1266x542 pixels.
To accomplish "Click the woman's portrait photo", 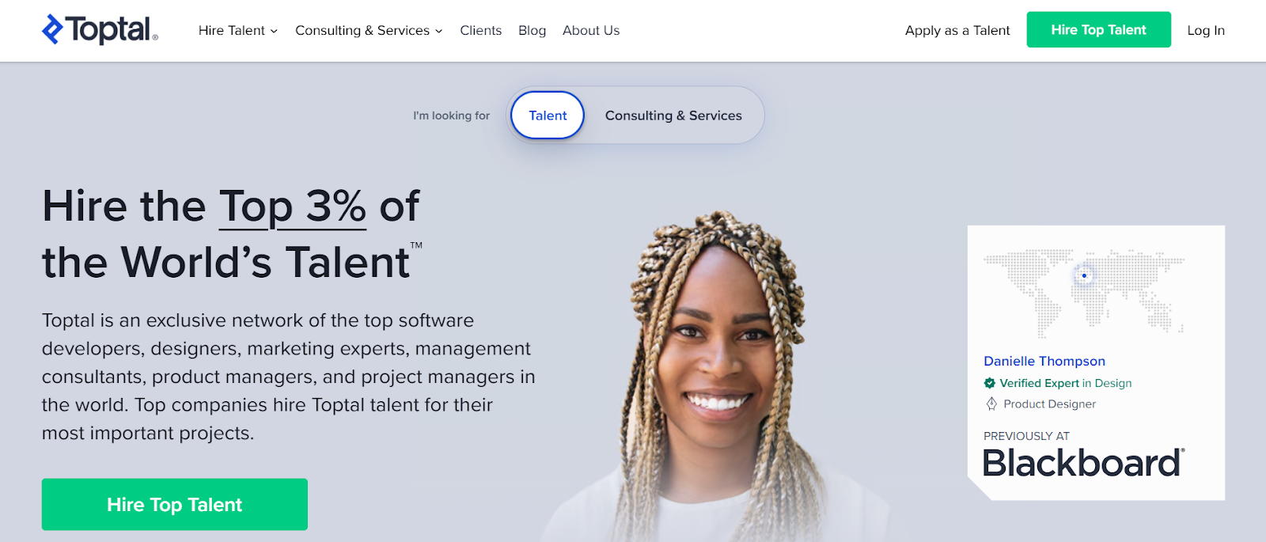I will click(x=716, y=377).
